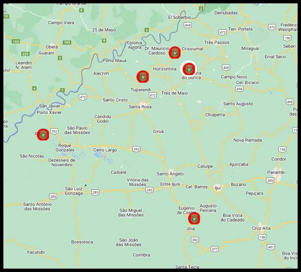The height and width of the screenshot is (272, 301).
Task: Click the route 5 shield below Oberá
Action: (60, 58)
